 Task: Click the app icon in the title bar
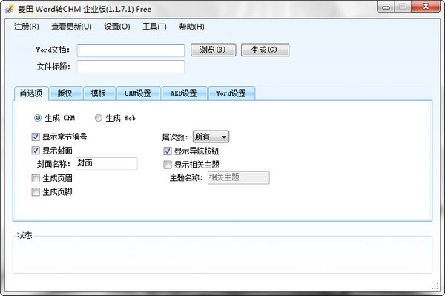click(x=10, y=9)
